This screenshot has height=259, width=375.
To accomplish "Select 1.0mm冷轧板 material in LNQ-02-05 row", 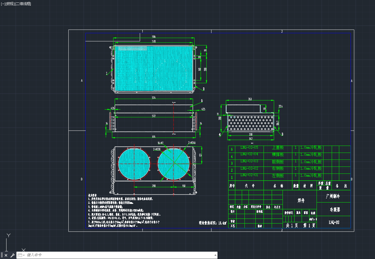I will pyautogui.click(x=311, y=148).
